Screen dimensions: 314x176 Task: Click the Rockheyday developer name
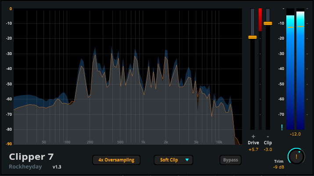pos(25,167)
